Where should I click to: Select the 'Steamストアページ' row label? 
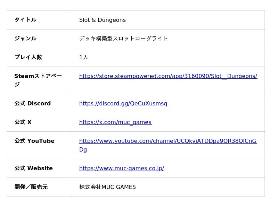tap(38, 76)
